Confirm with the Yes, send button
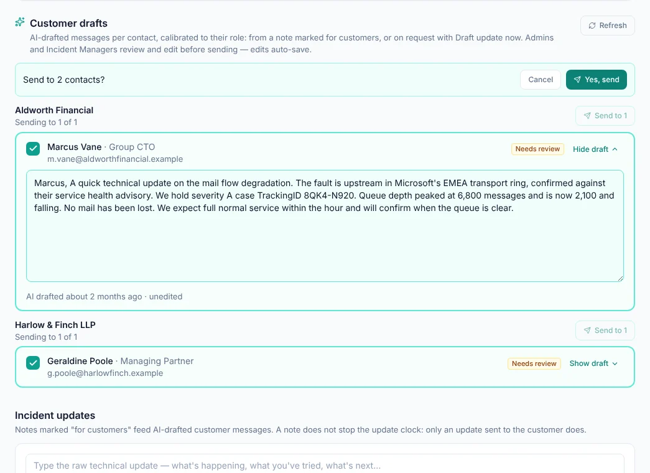The height and width of the screenshot is (473, 650). 596,80
